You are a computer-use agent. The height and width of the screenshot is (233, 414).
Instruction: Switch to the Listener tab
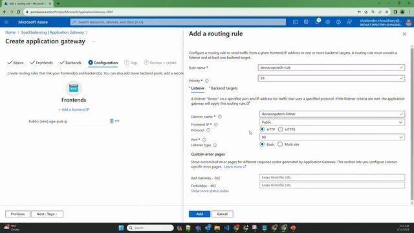(197, 89)
